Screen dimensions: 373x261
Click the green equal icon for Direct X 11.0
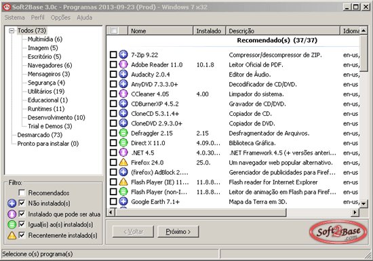[123, 142]
